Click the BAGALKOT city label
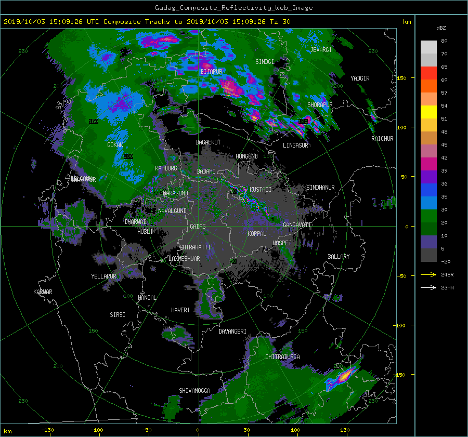This screenshot has height=437, width=468. [x=208, y=142]
